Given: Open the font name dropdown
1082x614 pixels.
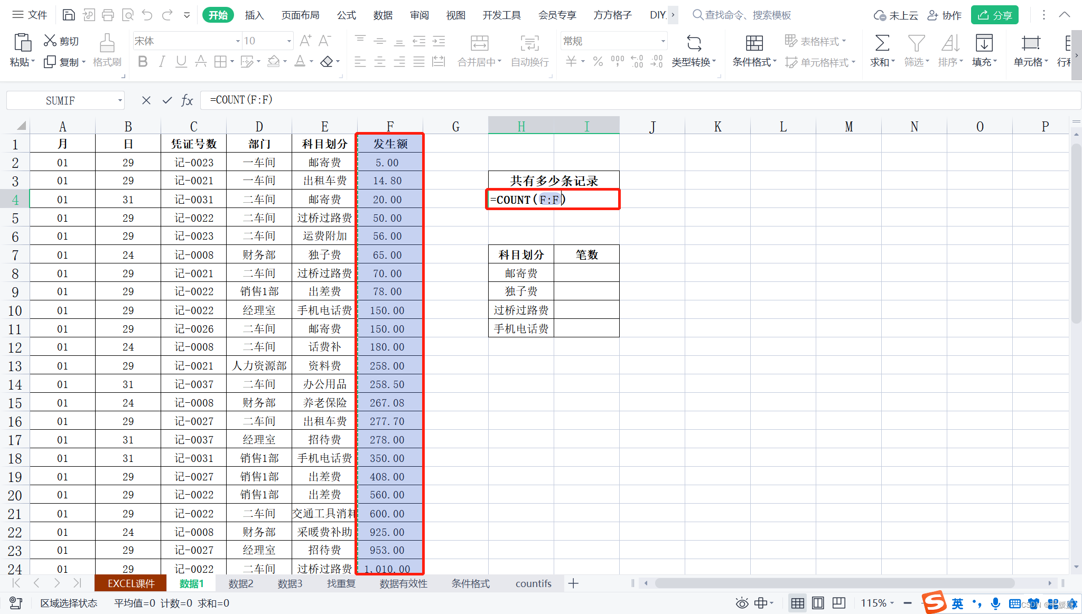Looking at the screenshot, I should click(x=237, y=41).
